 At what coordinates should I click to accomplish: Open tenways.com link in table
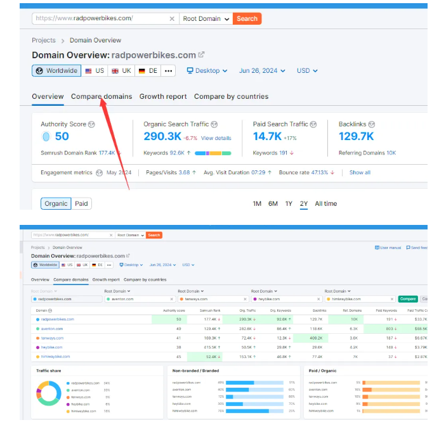[x=52, y=338]
